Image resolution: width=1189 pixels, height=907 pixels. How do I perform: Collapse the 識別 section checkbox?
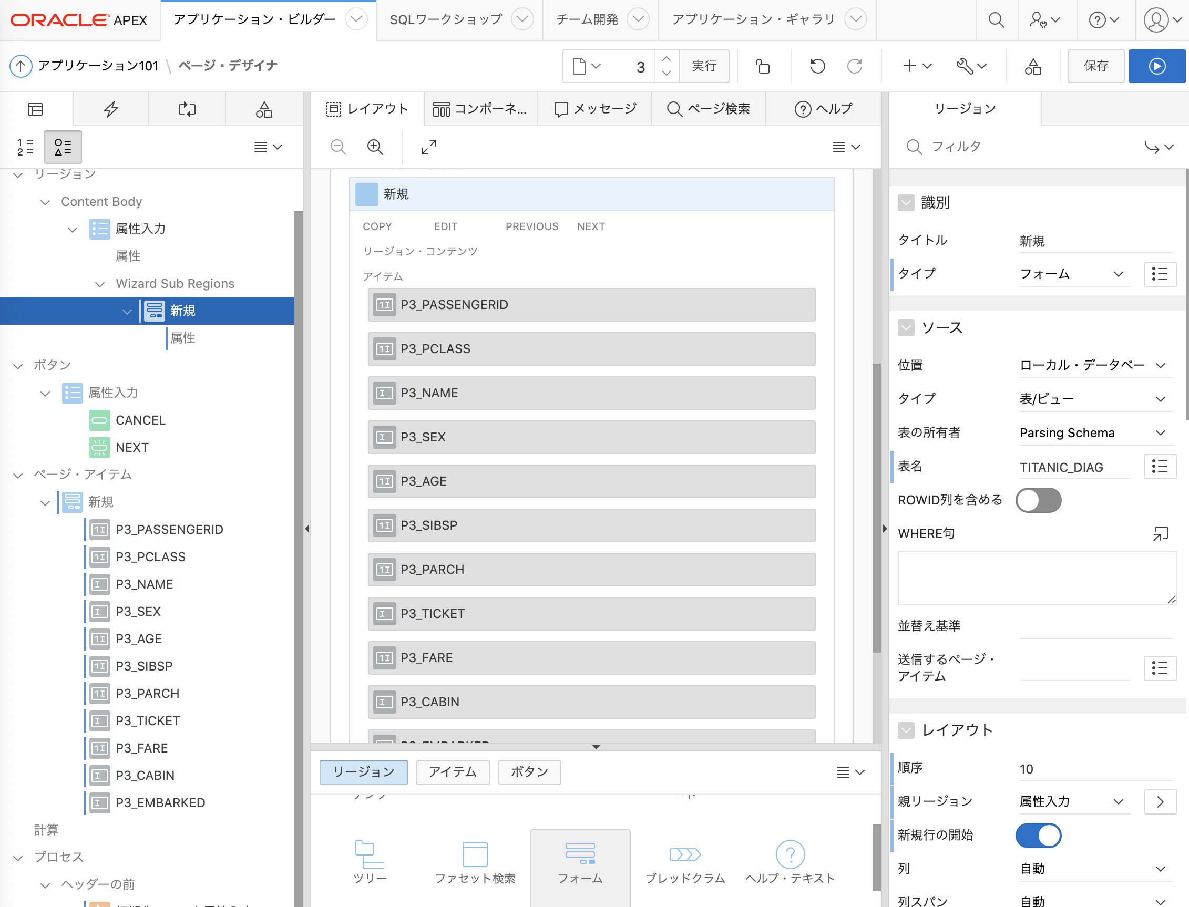(906, 203)
